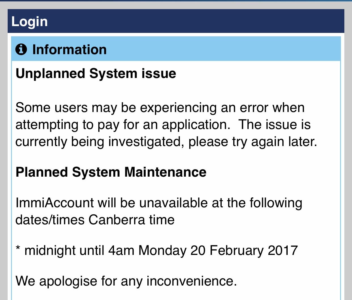Click the asterisk before midnight
This screenshot has width=352, height=300.
click(x=18, y=249)
